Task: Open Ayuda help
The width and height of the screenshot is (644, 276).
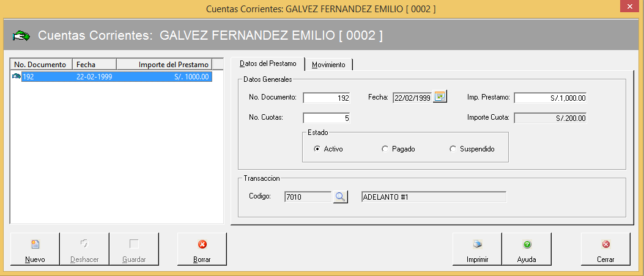Action: [527, 249]
